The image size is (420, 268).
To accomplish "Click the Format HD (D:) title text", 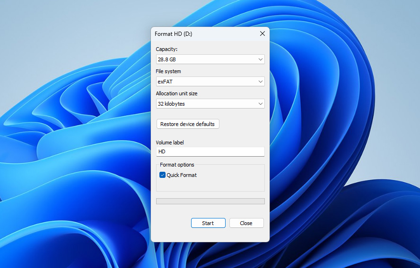I will point(173,34).
